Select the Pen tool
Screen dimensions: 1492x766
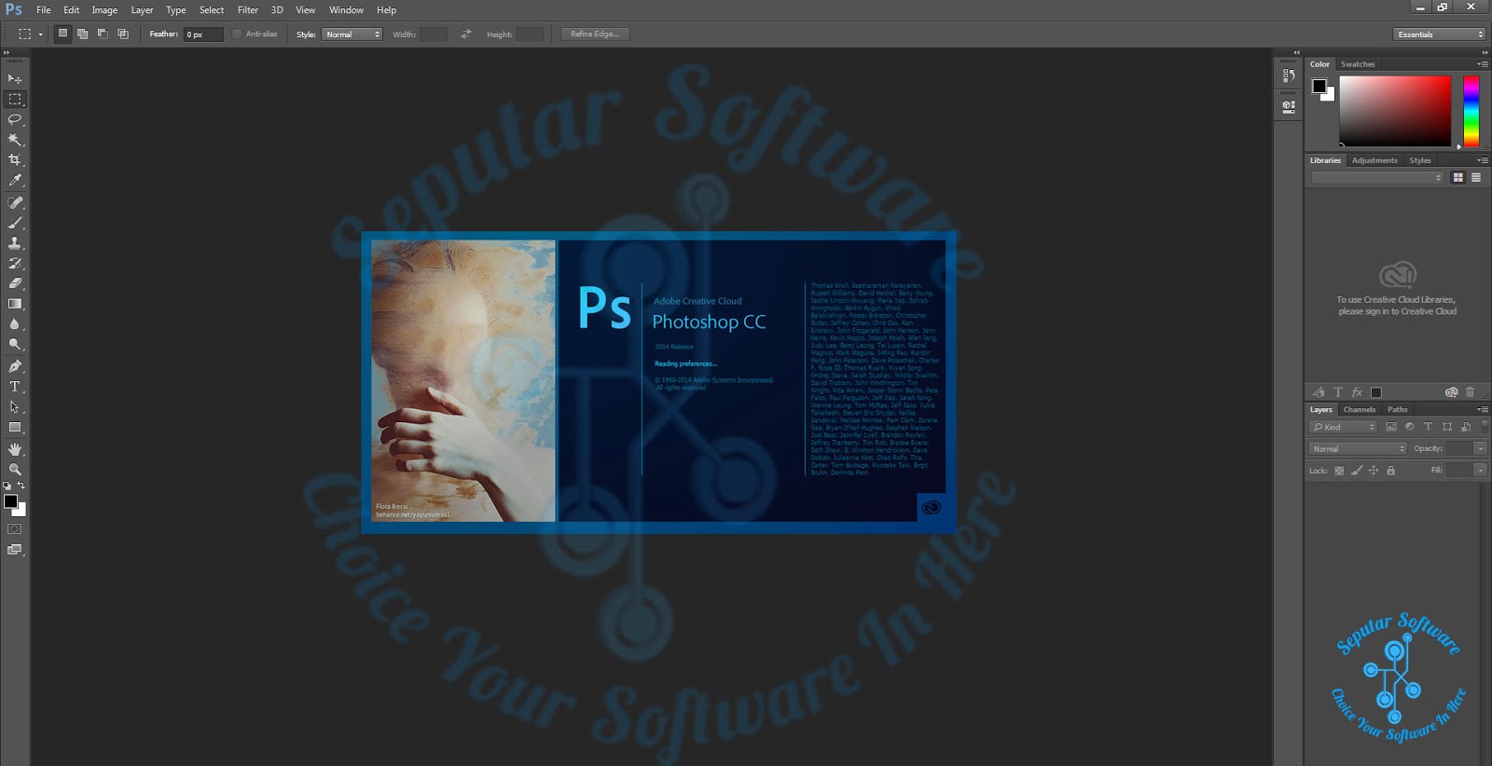click(x=15, y=366)
